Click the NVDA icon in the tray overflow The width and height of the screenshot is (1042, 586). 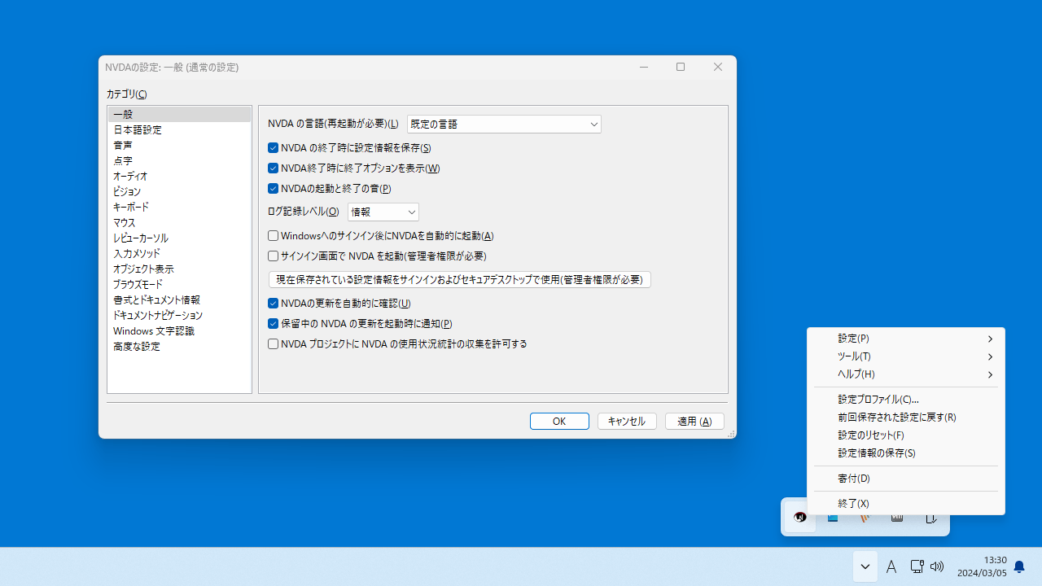800,517
